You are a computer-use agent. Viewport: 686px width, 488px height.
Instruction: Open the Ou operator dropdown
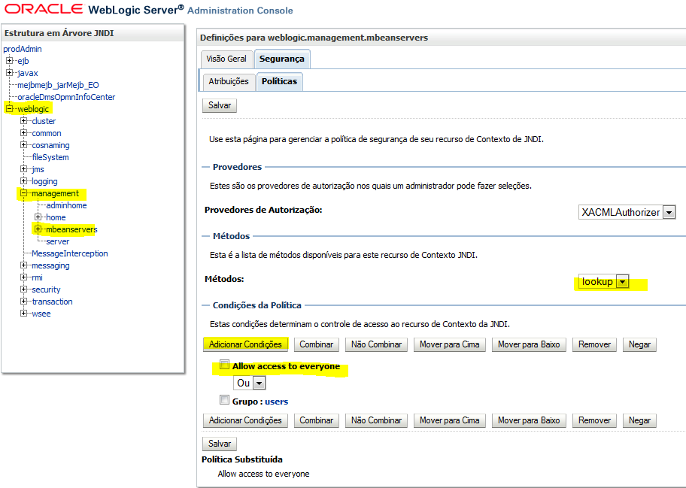tap(250, 383)
